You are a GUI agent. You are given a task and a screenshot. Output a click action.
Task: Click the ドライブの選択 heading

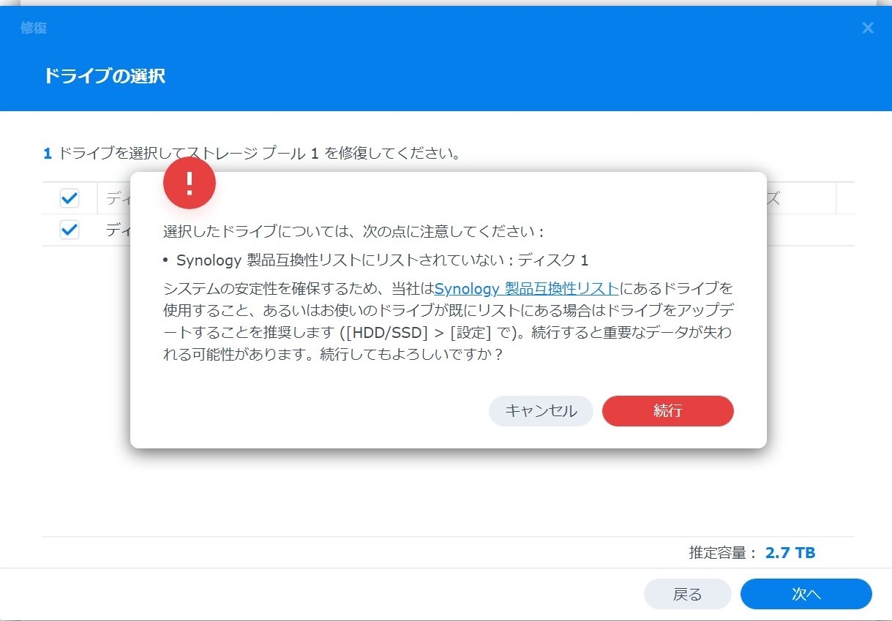coord(105,76)
